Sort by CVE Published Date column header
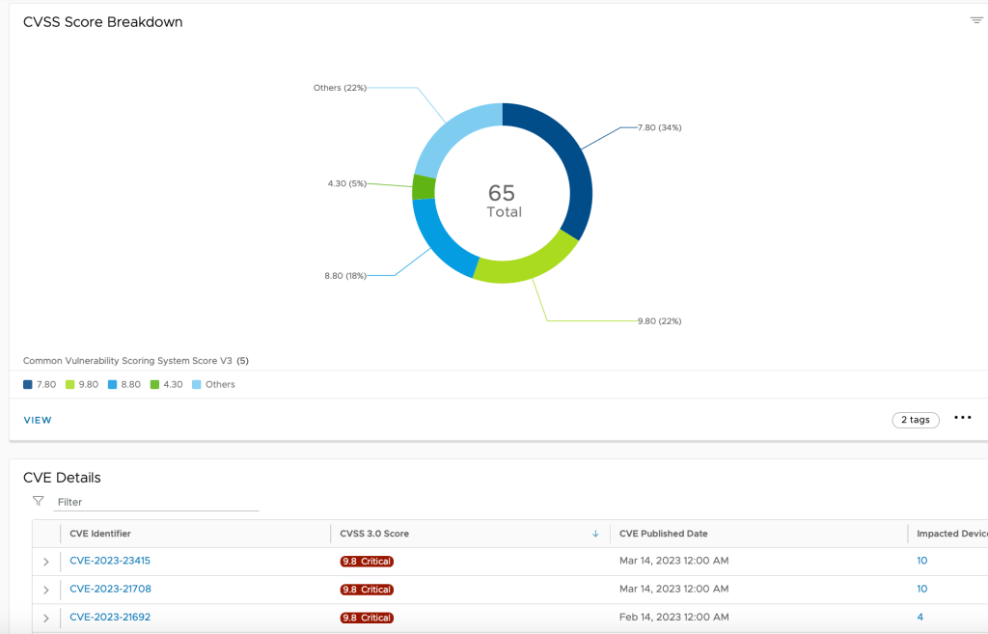 point(663,534)
